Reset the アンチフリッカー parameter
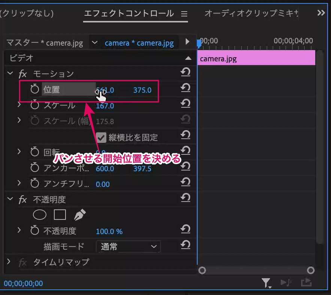The width and height of the screenshot is (331, 295). (x=185, y=182)
